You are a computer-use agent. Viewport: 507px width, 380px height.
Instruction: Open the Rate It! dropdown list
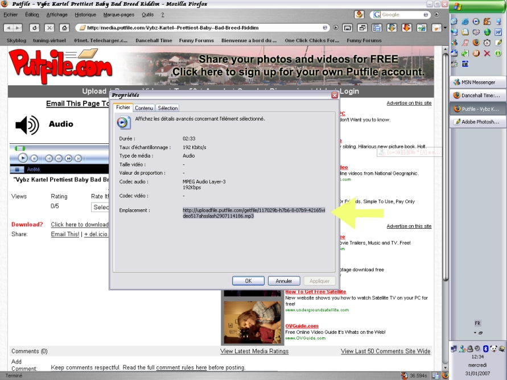tap(100, 207)
